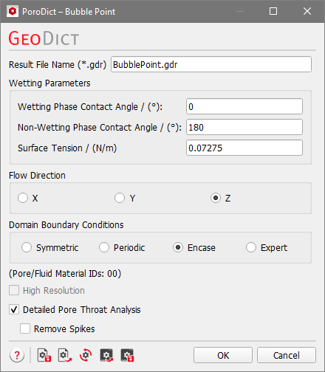Toggle Detailed Pore Throat Analysis checkbox

pos(14,309)
